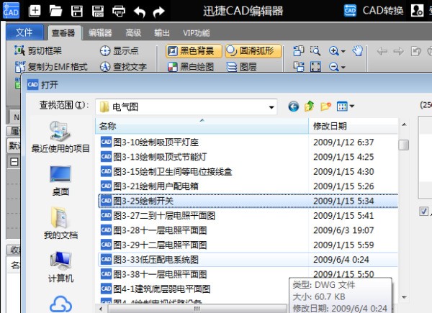
Task: Open 查找文字 tool
Action: [x=123, y=67]
